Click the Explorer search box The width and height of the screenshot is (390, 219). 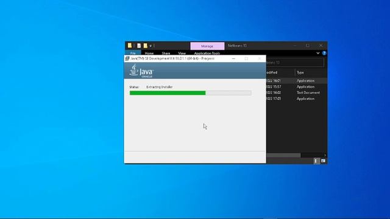295,63
